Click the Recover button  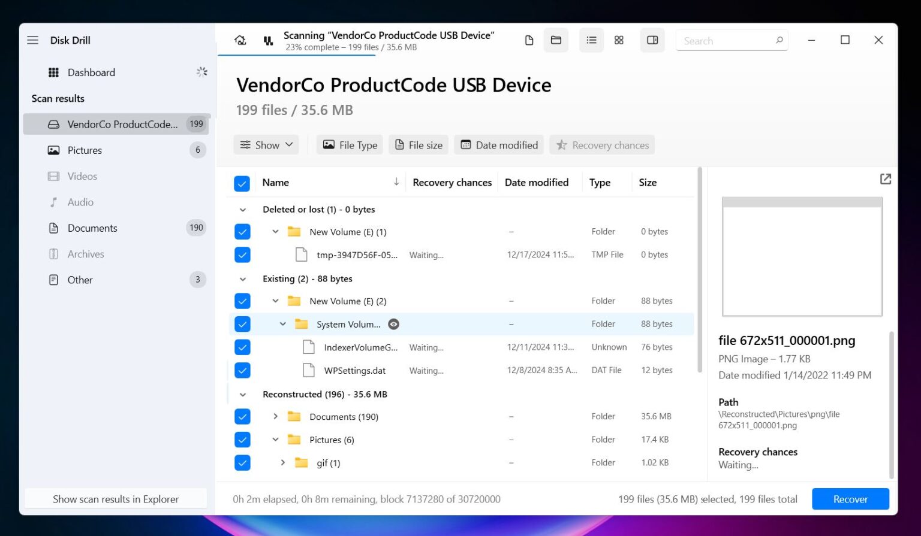[850, 498]
